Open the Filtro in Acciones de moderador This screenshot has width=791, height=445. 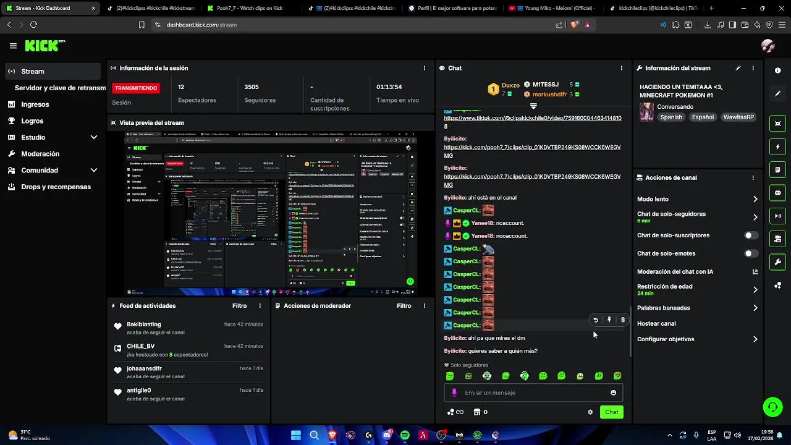tap(404, 306)
